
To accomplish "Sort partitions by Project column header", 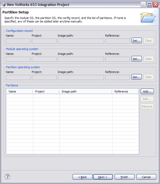I will (46, 91).
